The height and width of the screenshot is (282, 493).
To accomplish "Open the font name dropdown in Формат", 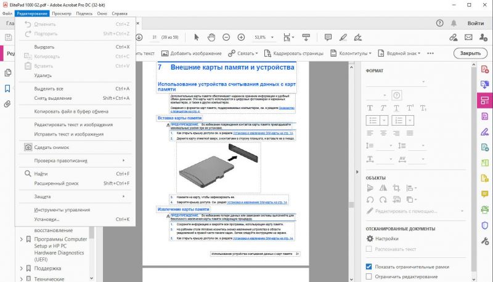I will pyautogui.click(x=396, y=82).
